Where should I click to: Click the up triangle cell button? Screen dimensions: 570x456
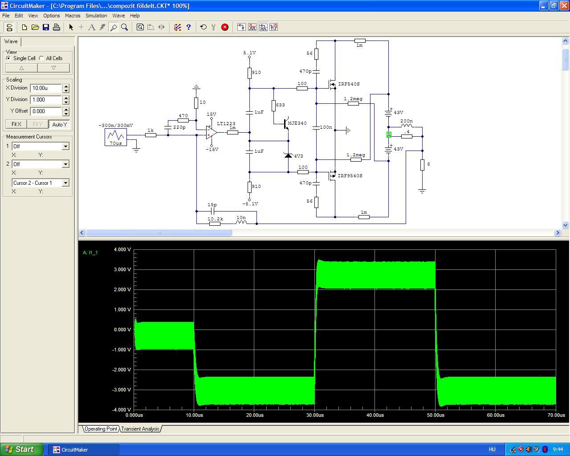tap(21, 68)
